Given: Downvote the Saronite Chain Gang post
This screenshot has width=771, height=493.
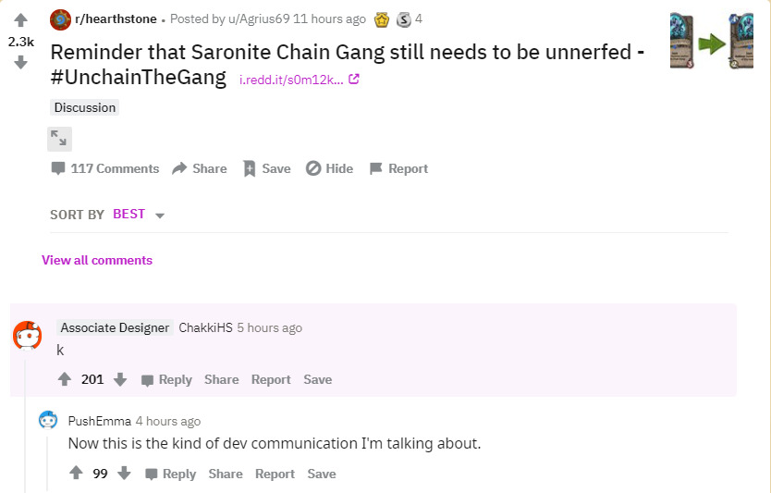Looking at the screenshot, I should coord(20,63).
